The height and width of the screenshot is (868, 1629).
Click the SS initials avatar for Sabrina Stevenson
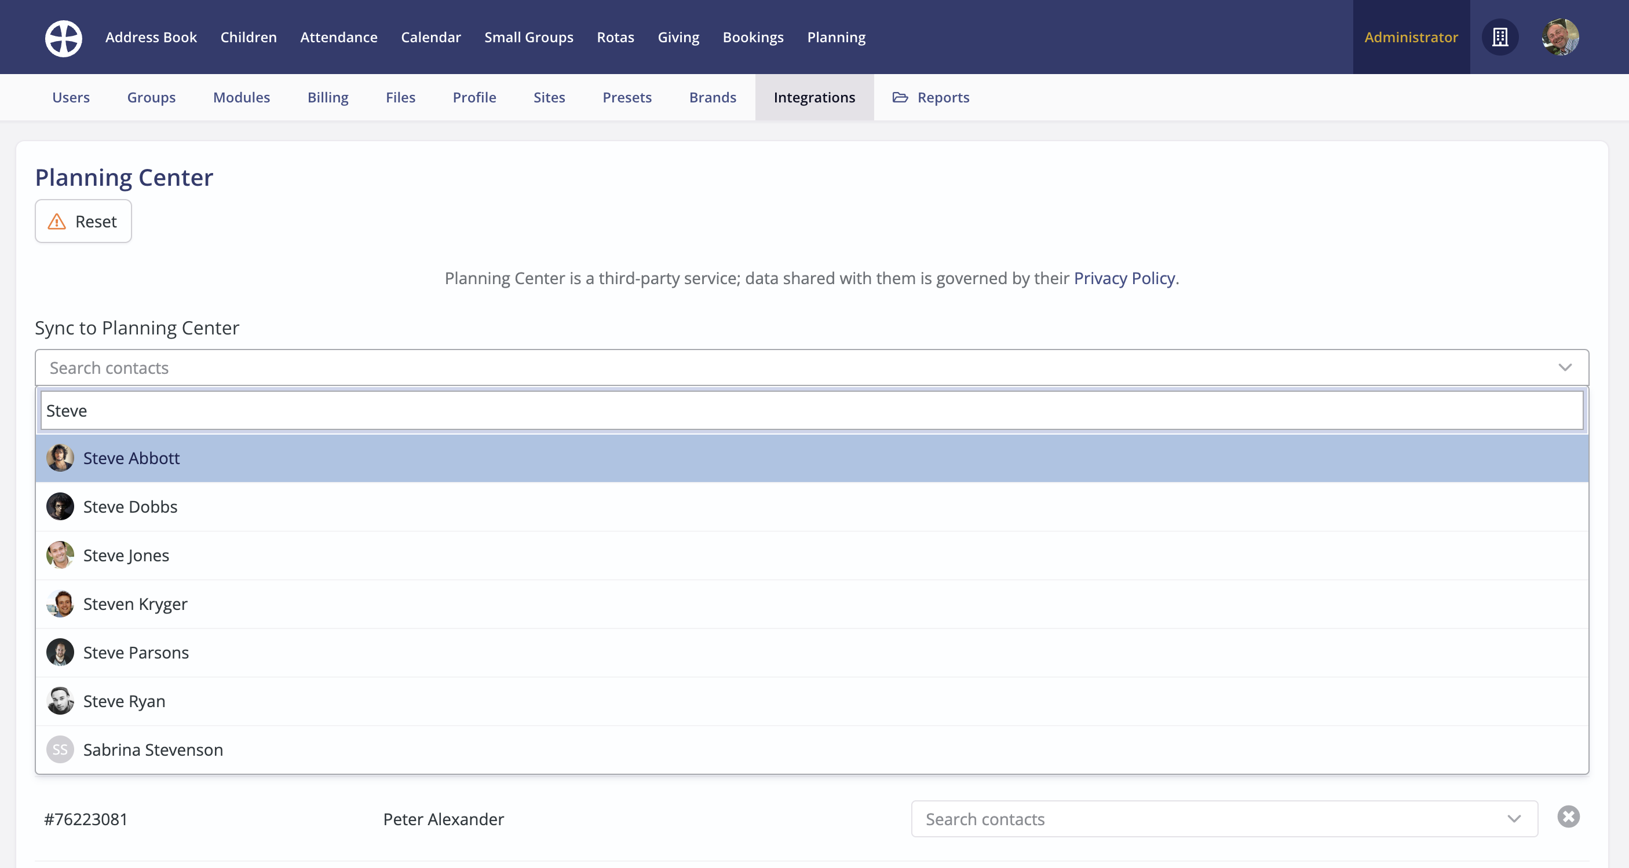coord(60,750)
